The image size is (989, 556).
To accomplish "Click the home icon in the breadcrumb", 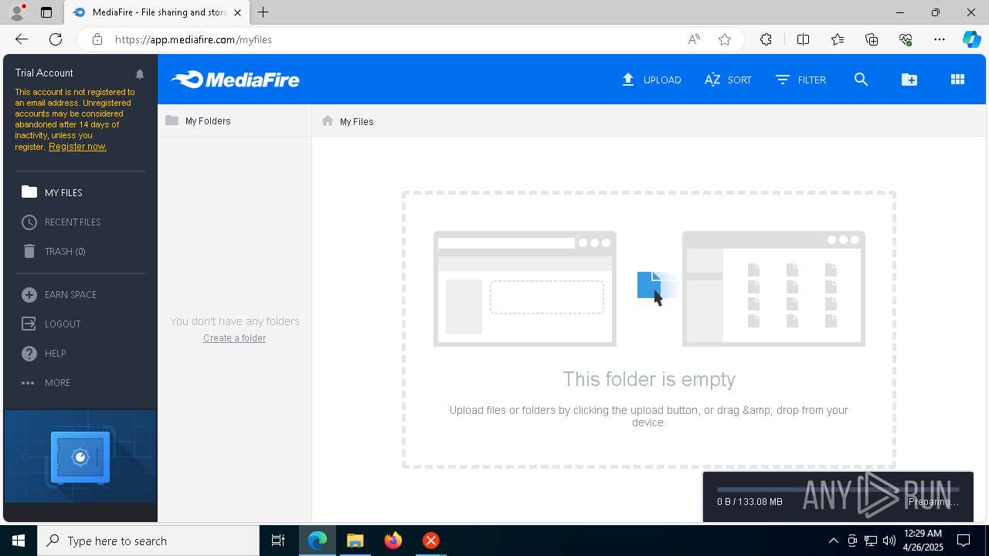I will pos(328,120).
